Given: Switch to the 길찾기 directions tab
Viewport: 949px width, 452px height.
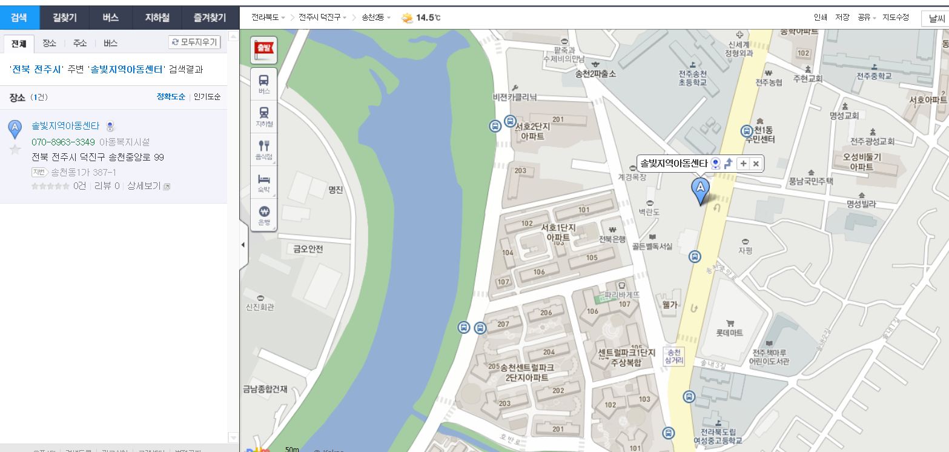Looking at the screenshot, I should [x=64, y=18].
